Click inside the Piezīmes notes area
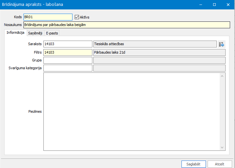The image size is (235, 168). pos(132,111)
